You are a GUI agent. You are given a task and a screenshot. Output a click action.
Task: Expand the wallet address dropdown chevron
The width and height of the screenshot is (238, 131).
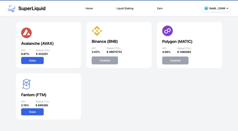click(x=227, y=8)
